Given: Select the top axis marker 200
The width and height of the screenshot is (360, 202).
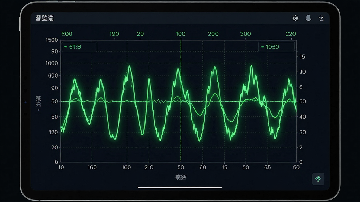Looking at the screenshot, I should tap(213, 34).
